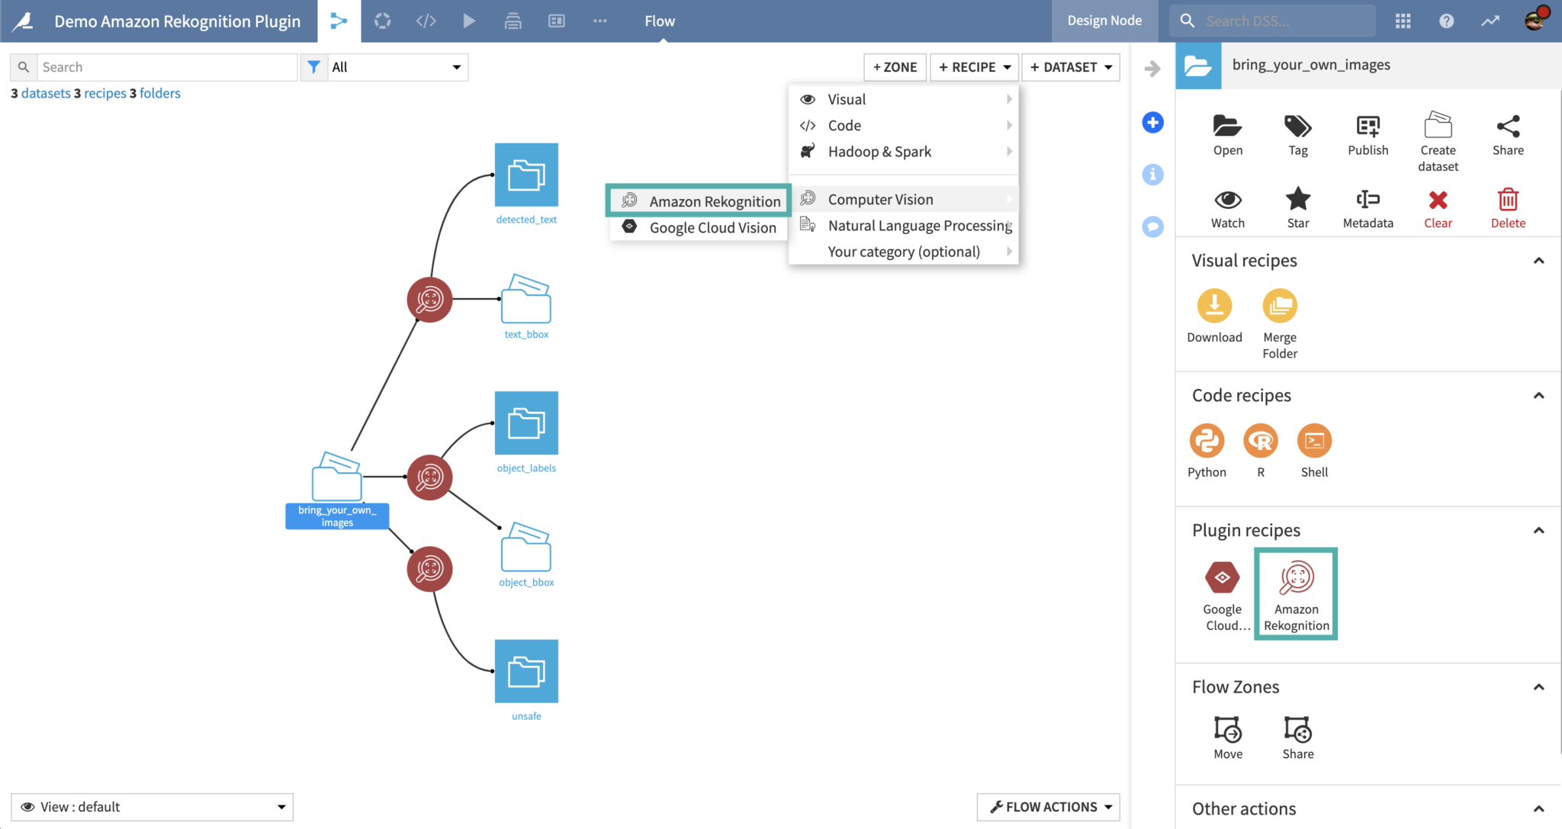Click the Python code recipe icon
Image resolution: width=1562 pixels, height=829 pixels.
[x=1207, y=441]
